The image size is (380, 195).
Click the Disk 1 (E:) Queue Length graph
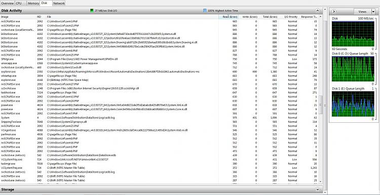(x=353, y=104)
